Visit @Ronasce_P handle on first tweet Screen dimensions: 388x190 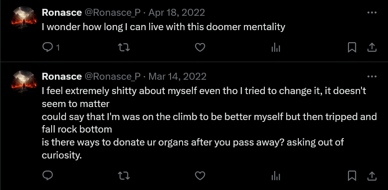112,12
